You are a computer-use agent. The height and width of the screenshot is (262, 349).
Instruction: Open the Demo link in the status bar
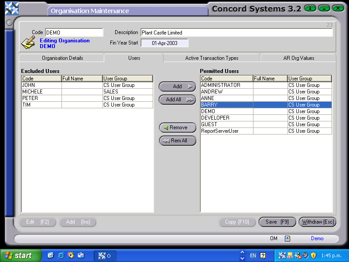[x=317, y=238]
